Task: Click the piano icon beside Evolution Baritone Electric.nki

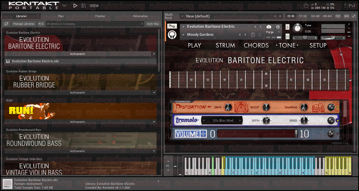Action: pyautogui.click(x=8, y=61)
